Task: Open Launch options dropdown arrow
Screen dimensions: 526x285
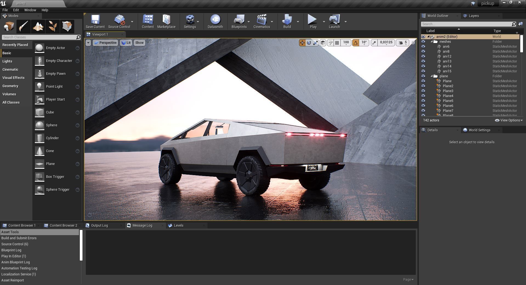Action: [x=346, y=22]
